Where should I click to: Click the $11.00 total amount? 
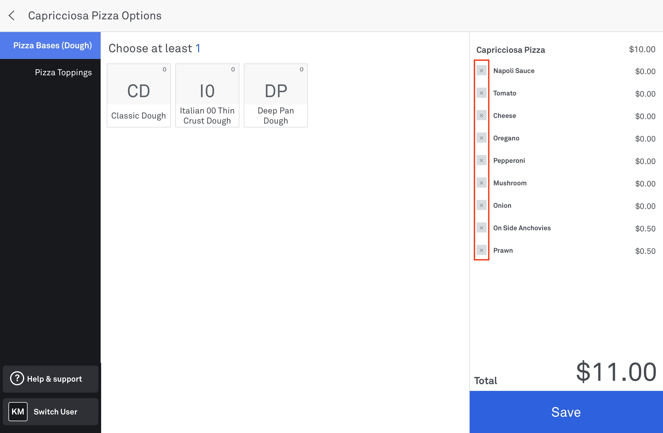click(x=616, y=372)
